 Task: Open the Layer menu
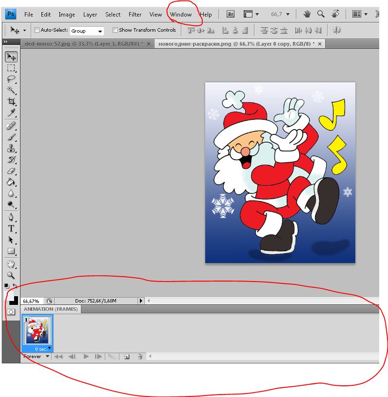coord(90,15)
